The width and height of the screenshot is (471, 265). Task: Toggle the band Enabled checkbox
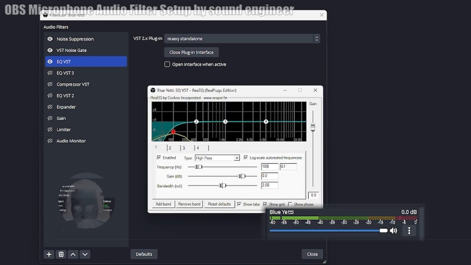coord(159,158)
